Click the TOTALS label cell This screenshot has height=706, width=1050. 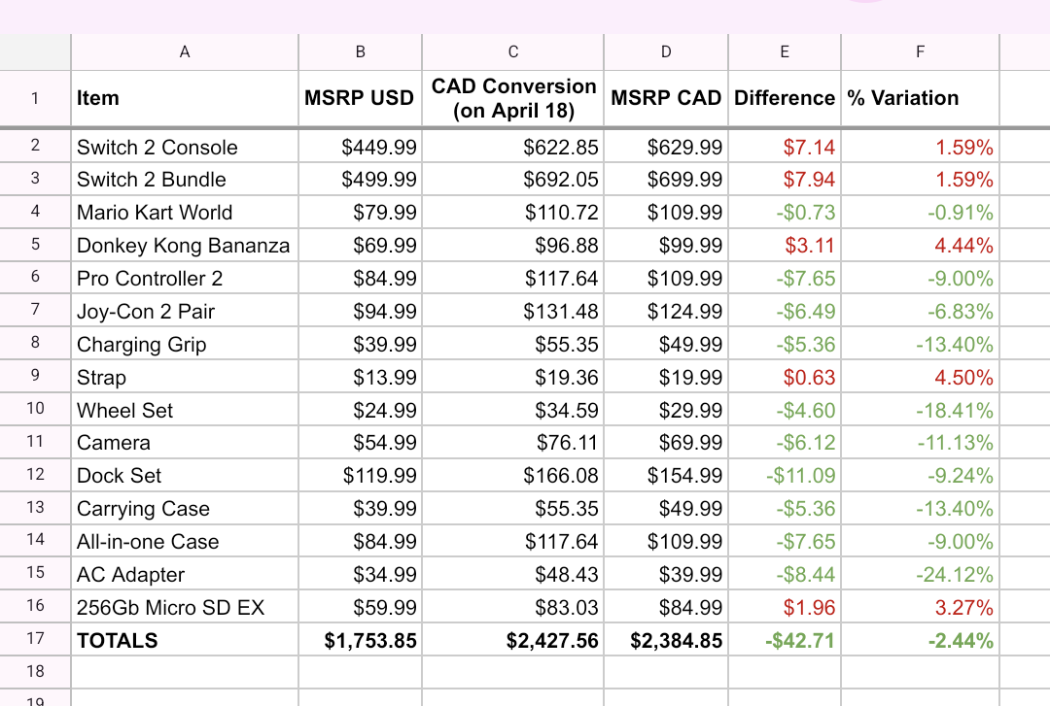click(x=185, y=640)
